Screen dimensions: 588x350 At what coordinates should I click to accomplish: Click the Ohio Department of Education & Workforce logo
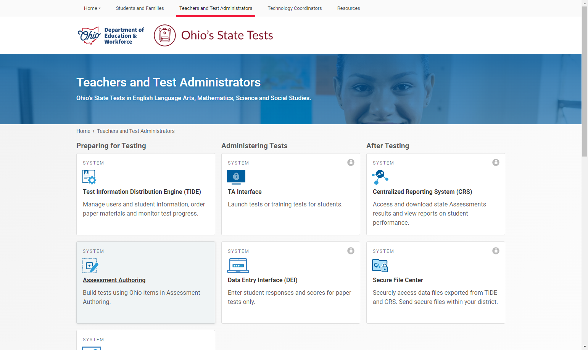[111, 35]
